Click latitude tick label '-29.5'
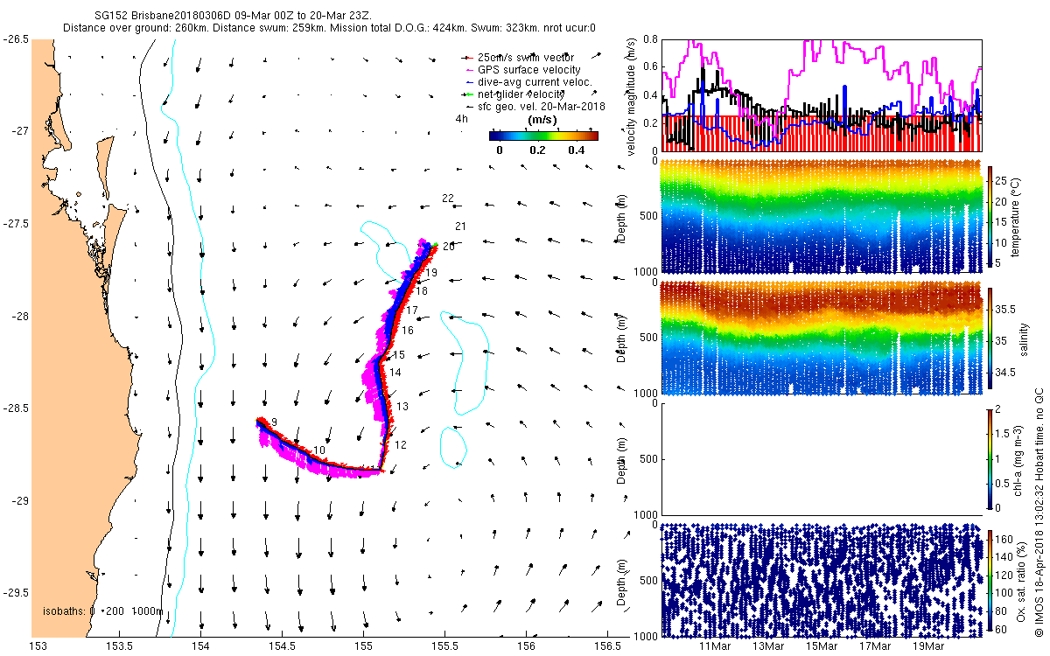This screenshot has height=656, width=1050. point(15,593)
